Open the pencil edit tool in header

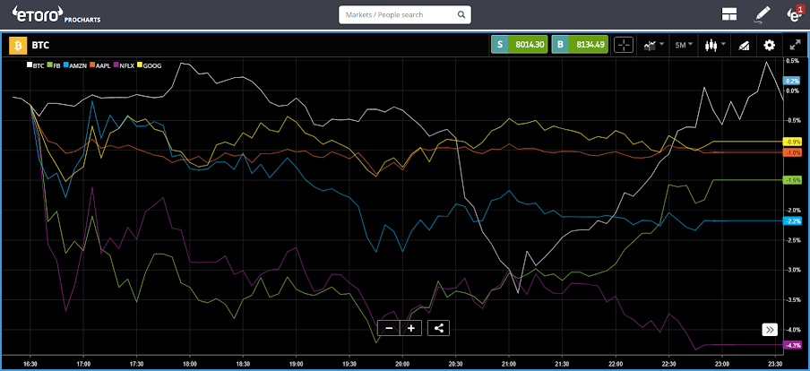[763, 15]
